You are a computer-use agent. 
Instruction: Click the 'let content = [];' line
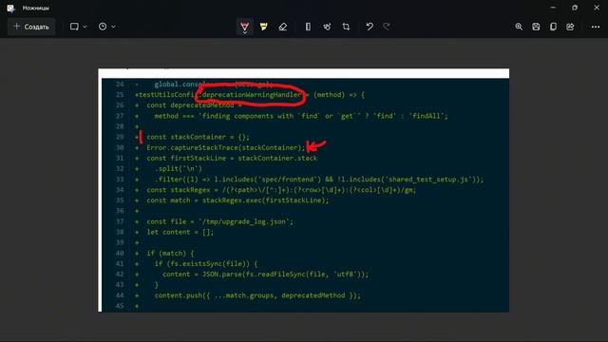click(x=180, y=232)
